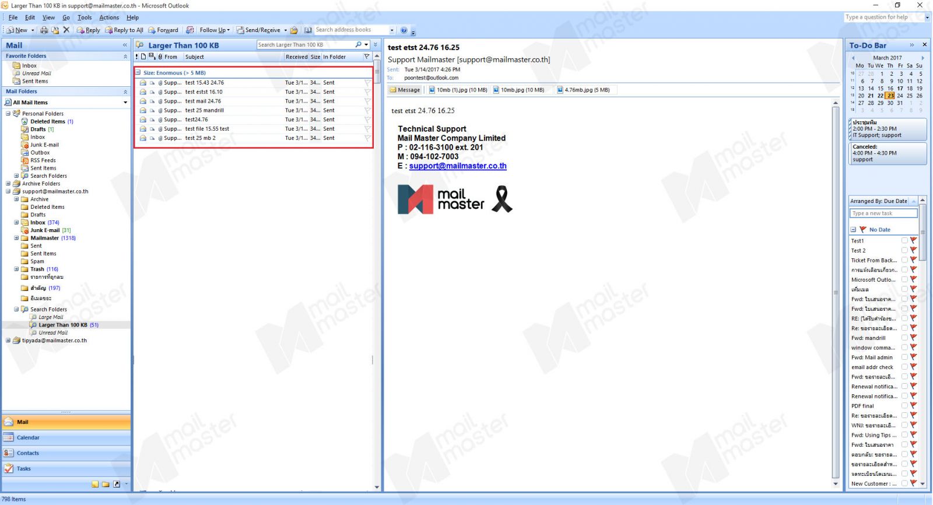Click the search magnifier in Larger Than 100 KB
Screen dimensions: 933x505
[359, 45]
